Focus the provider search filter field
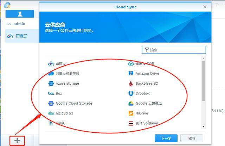Image resolution: width=225 pixels, height=146 pixels. pos(174,50)
